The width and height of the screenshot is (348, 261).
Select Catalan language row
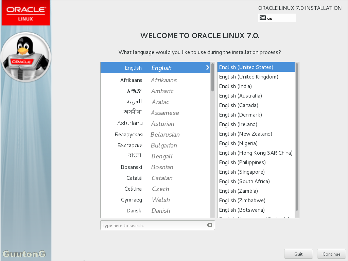point(155,178)
